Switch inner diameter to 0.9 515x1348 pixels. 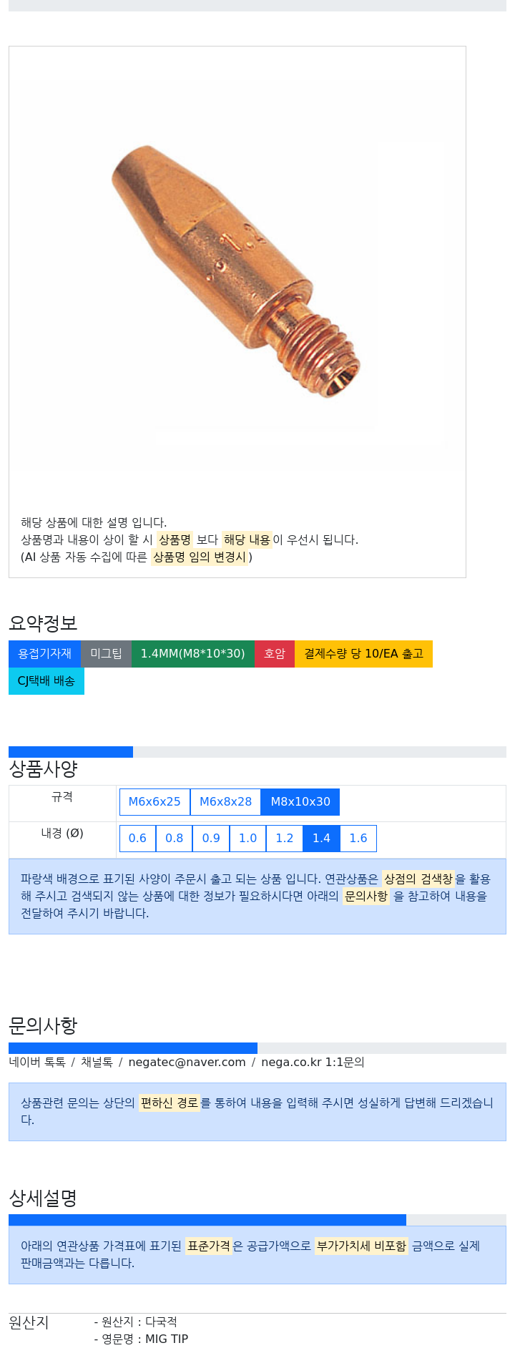tap(211, 839)
